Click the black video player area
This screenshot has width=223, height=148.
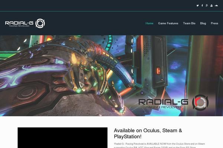(x=62, y=138)
